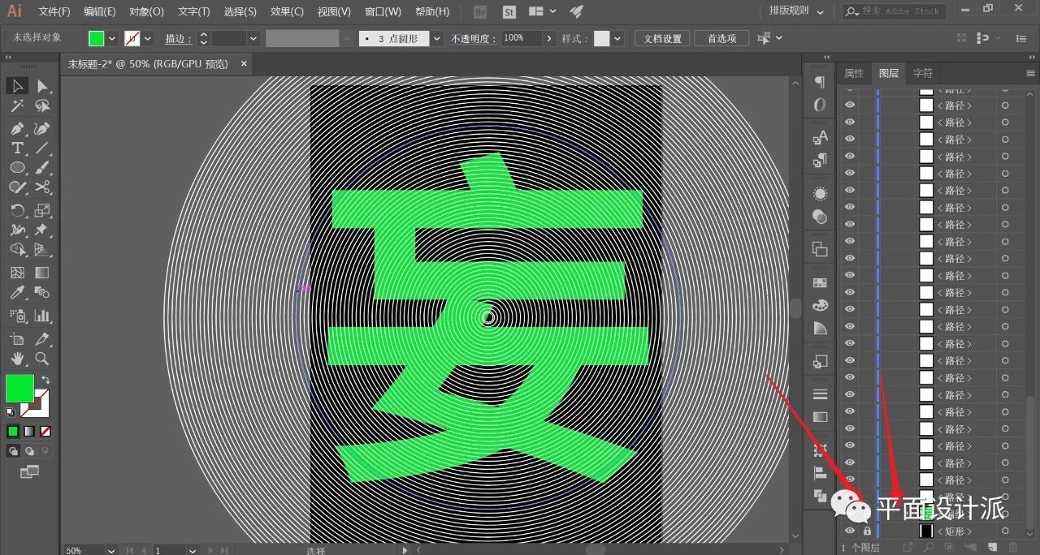1040x555 pixels.
Task: Select the Ellipse tool
Action: (18, 167)
